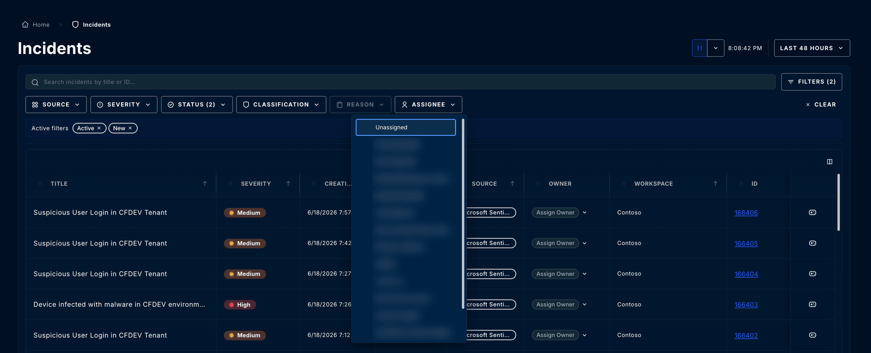This screenshot has width=871, height=353.
Task: Click the row action icon for incident 166406
Action: [812, 212]
